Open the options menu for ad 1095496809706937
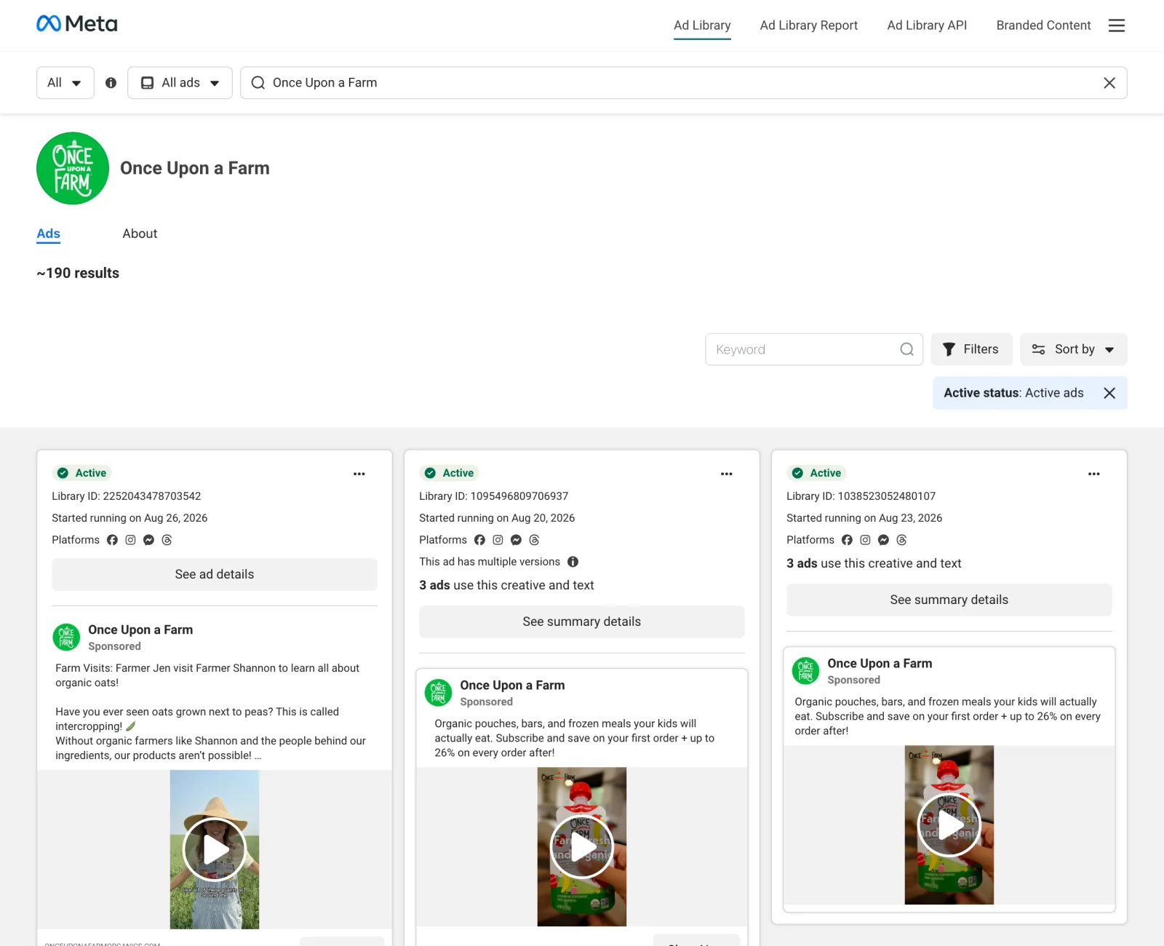Image resolution: width=1164 pixels, height=946 pixels. click(x=727, y=474)
